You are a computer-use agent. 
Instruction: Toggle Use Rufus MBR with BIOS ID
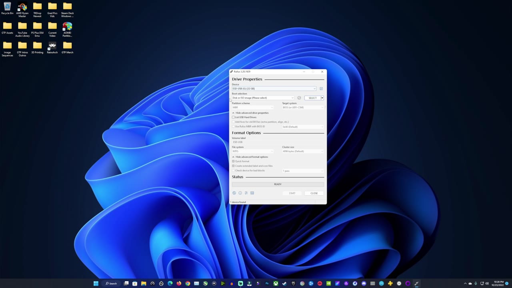point(234,126)
